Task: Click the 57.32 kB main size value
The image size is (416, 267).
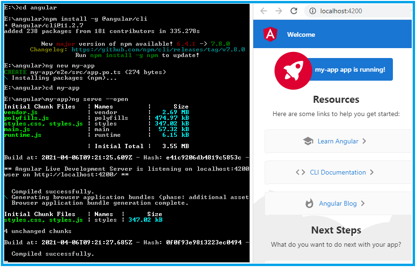Action: pos(174,129)
